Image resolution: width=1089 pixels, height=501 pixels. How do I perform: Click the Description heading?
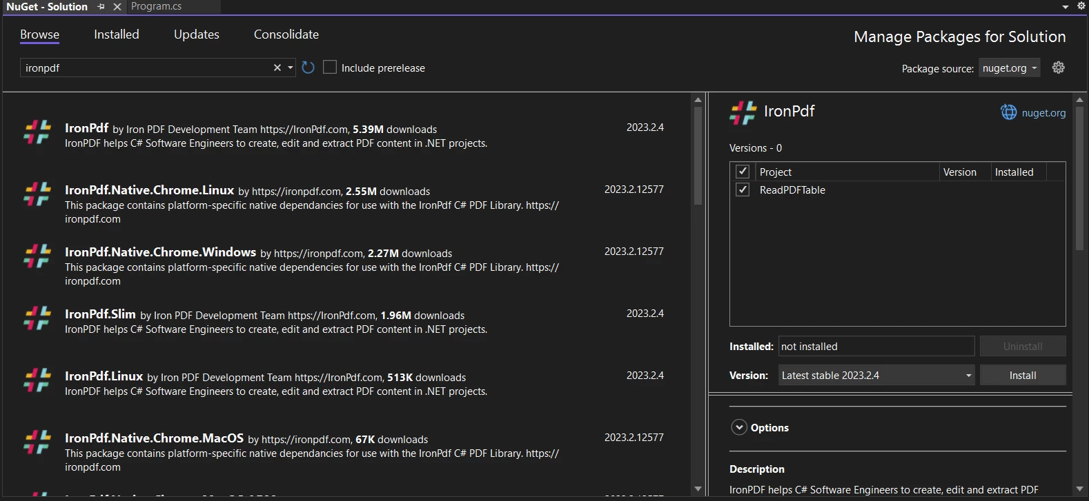pyautogui.click(x=757, y=469)
